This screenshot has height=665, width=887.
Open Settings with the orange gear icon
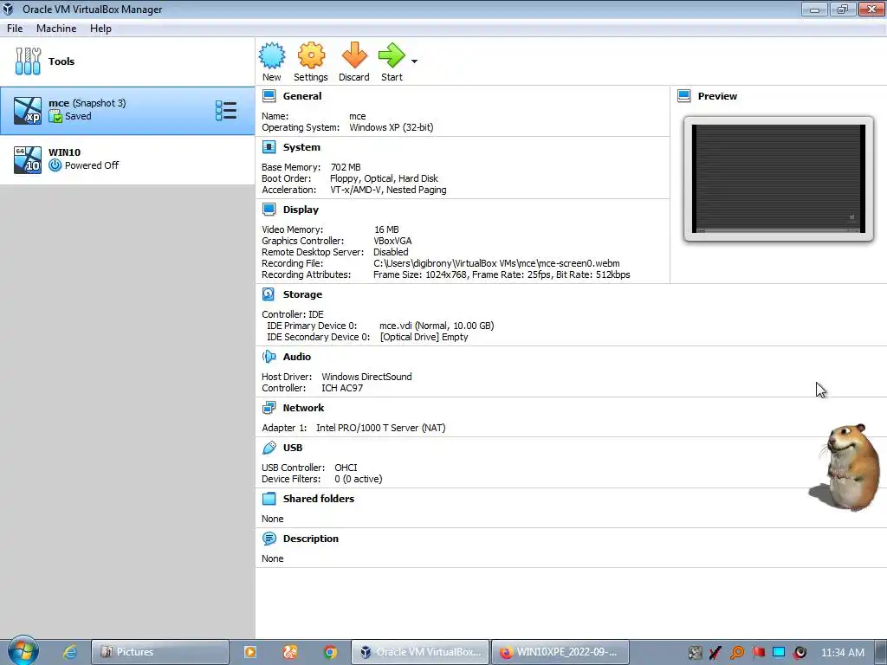click(x=311, y=55)
